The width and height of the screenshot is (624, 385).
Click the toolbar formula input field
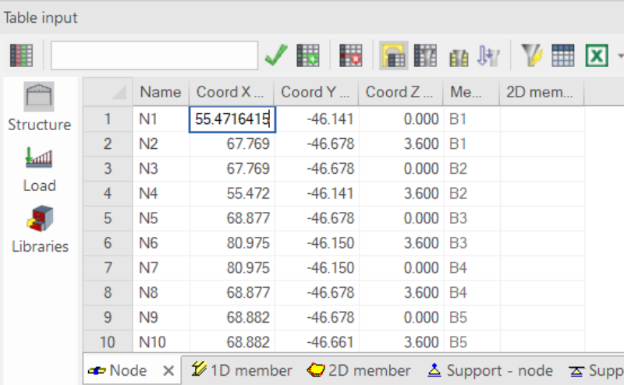(x=154, y=55)
